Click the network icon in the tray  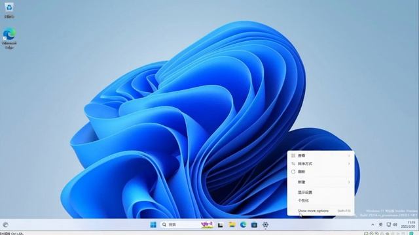pos(389,225)
